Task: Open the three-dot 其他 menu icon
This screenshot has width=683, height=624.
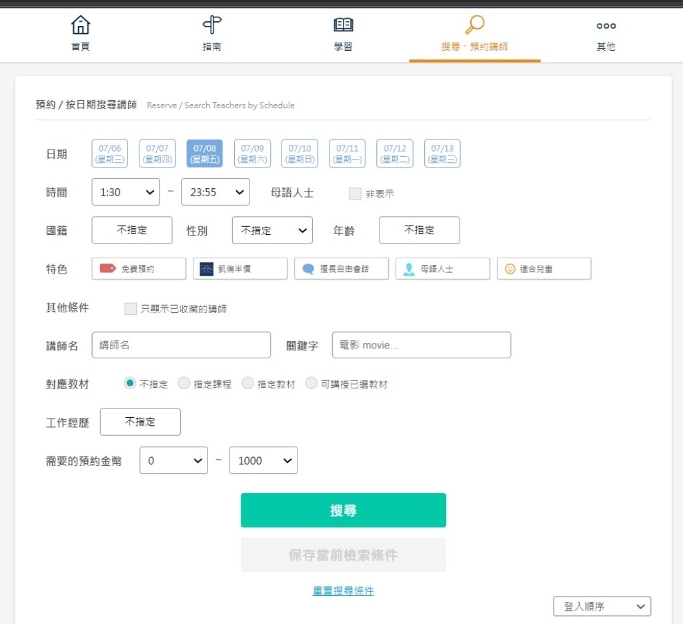Action: [x=606, y=26]
